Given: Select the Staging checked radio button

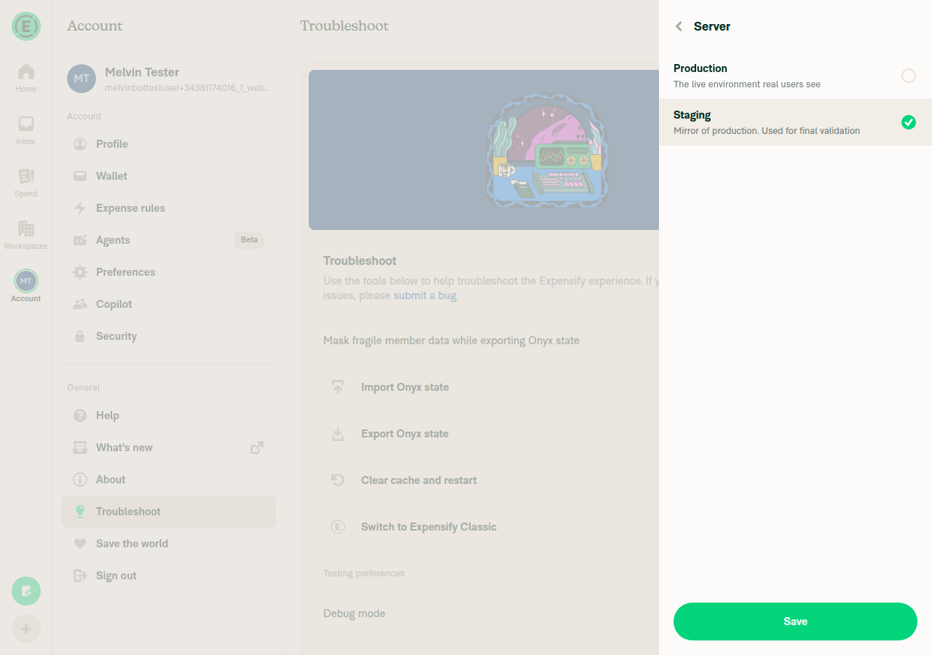Looking at the screenshot, I should coord(909,122).
